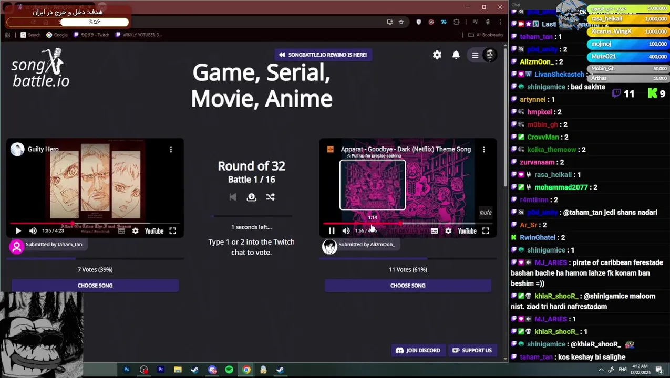This screenshot has width=670, height=378.
Task: Open All Bookmarks folder
Action: (x=486, y=35)
